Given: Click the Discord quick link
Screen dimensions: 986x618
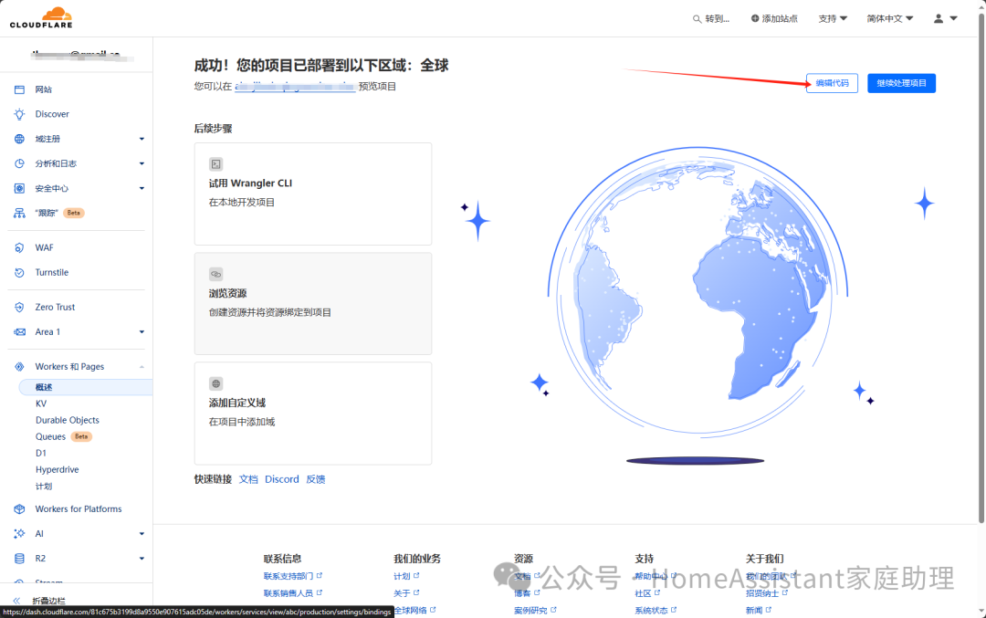Looking at the screenshot, I should 282,479.
